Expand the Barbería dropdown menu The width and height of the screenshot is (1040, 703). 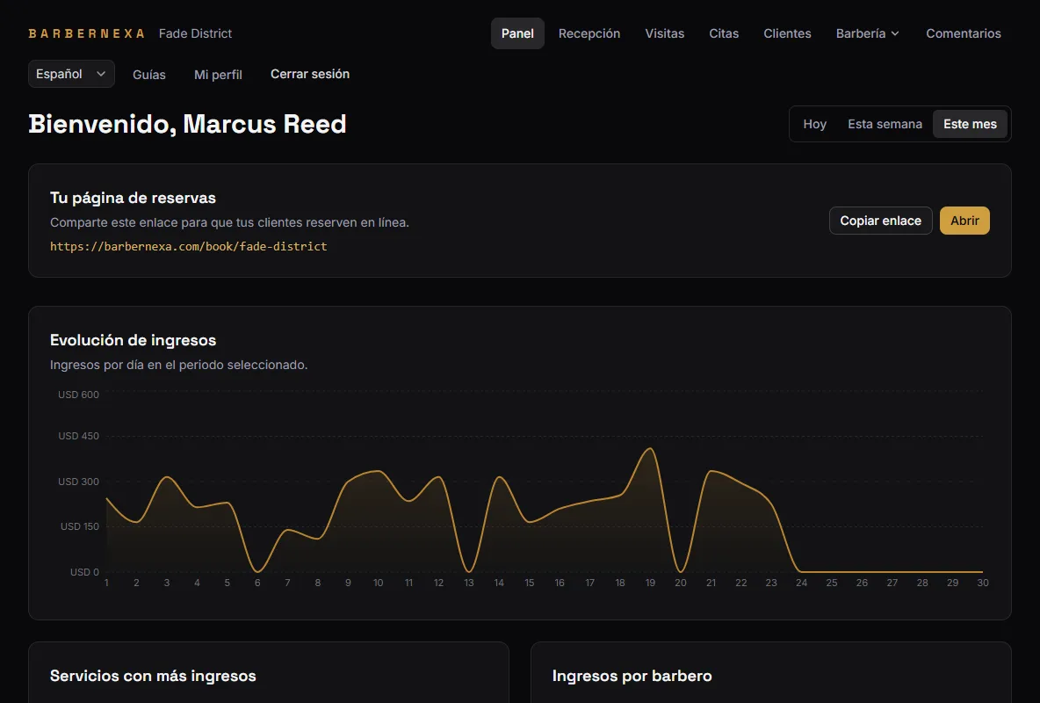(868, 33)
